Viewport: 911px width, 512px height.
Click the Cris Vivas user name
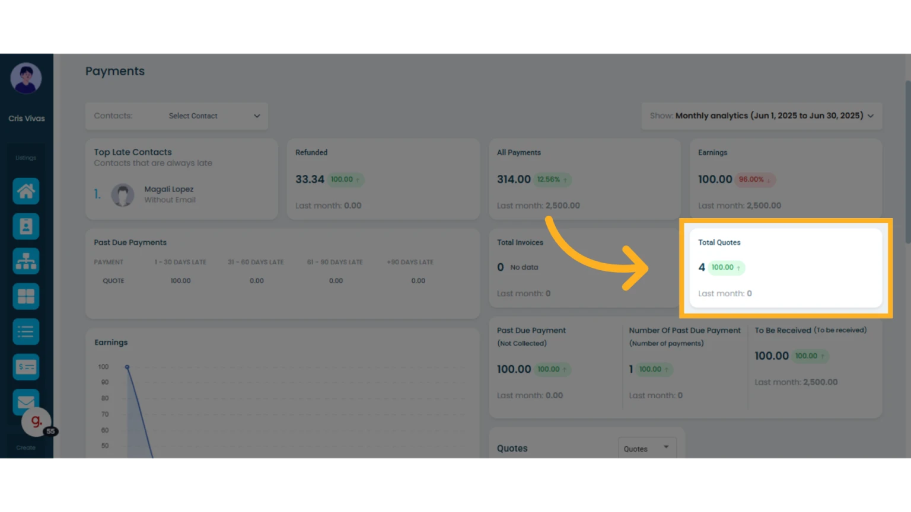[27, 119]
